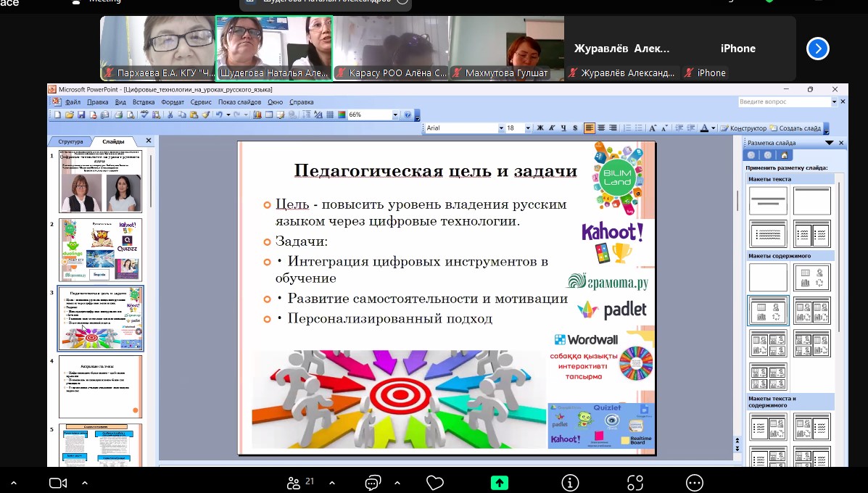Open the font color picker
This screenshot has width=868, height=493.
pyautogui.click(x=712, y=128)
